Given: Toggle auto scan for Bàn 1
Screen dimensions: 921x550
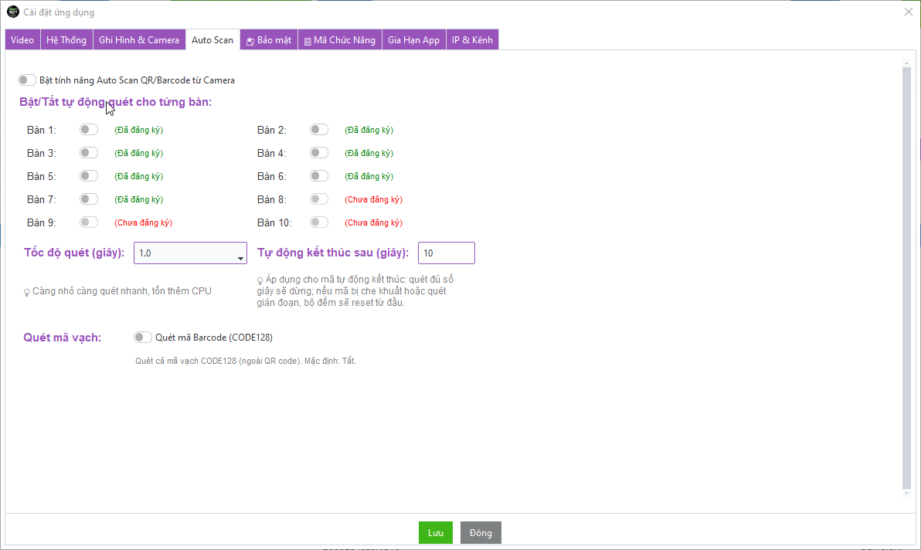Looking at the screenshot, I should pos(89,130).
